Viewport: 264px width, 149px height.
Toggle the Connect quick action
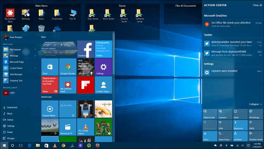tap(225, 114)
